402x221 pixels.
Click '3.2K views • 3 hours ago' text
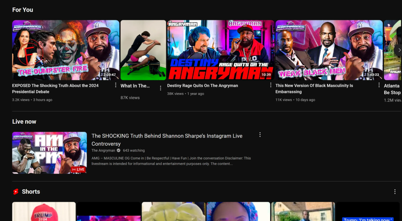point(32,100)
